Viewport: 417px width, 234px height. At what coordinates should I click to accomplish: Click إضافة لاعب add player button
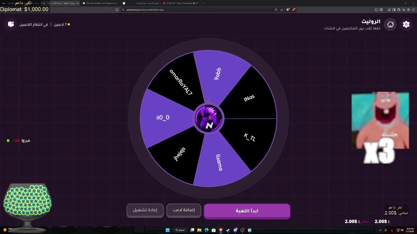184,210
